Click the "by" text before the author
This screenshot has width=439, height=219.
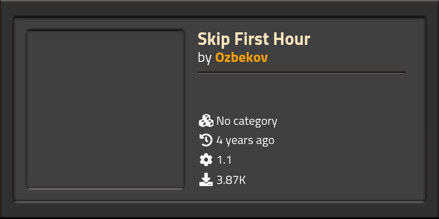(x=204, y=57)
